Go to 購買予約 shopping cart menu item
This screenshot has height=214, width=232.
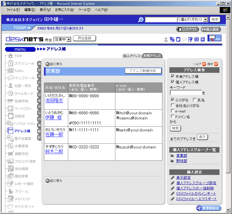click(21, 154)
